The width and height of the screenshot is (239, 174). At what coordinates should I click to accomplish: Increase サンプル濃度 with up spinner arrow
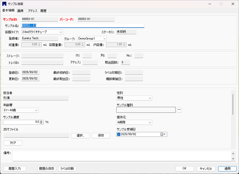(x=41, y=121)
